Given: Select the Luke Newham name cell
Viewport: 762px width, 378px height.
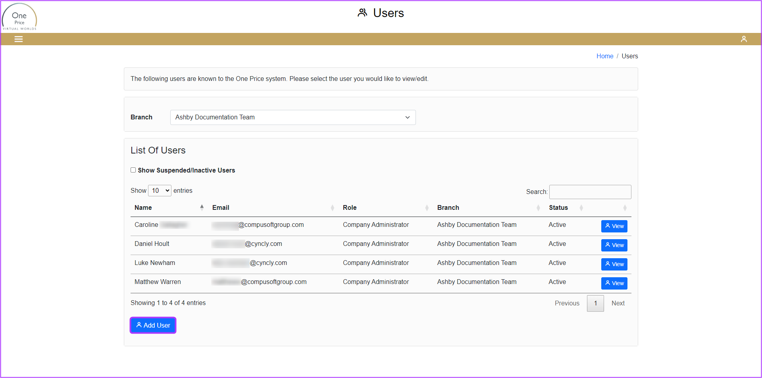Looking at the screenshot, I should pyautogui.click(x=155, y=263).
